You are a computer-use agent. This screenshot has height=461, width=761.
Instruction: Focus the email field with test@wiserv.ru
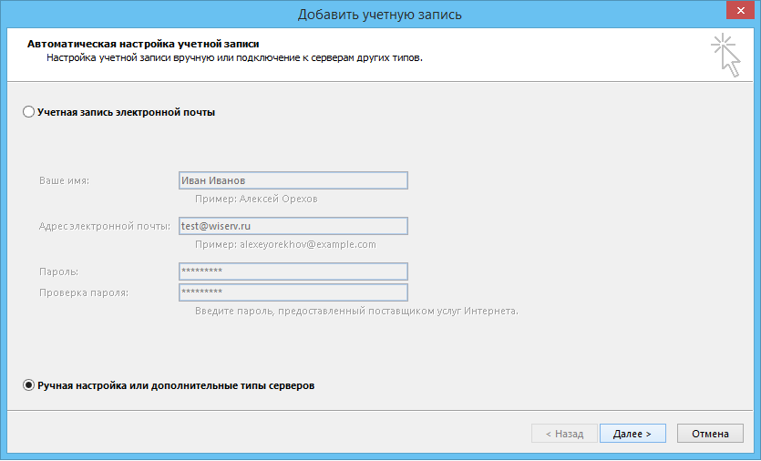pos(293,226)
